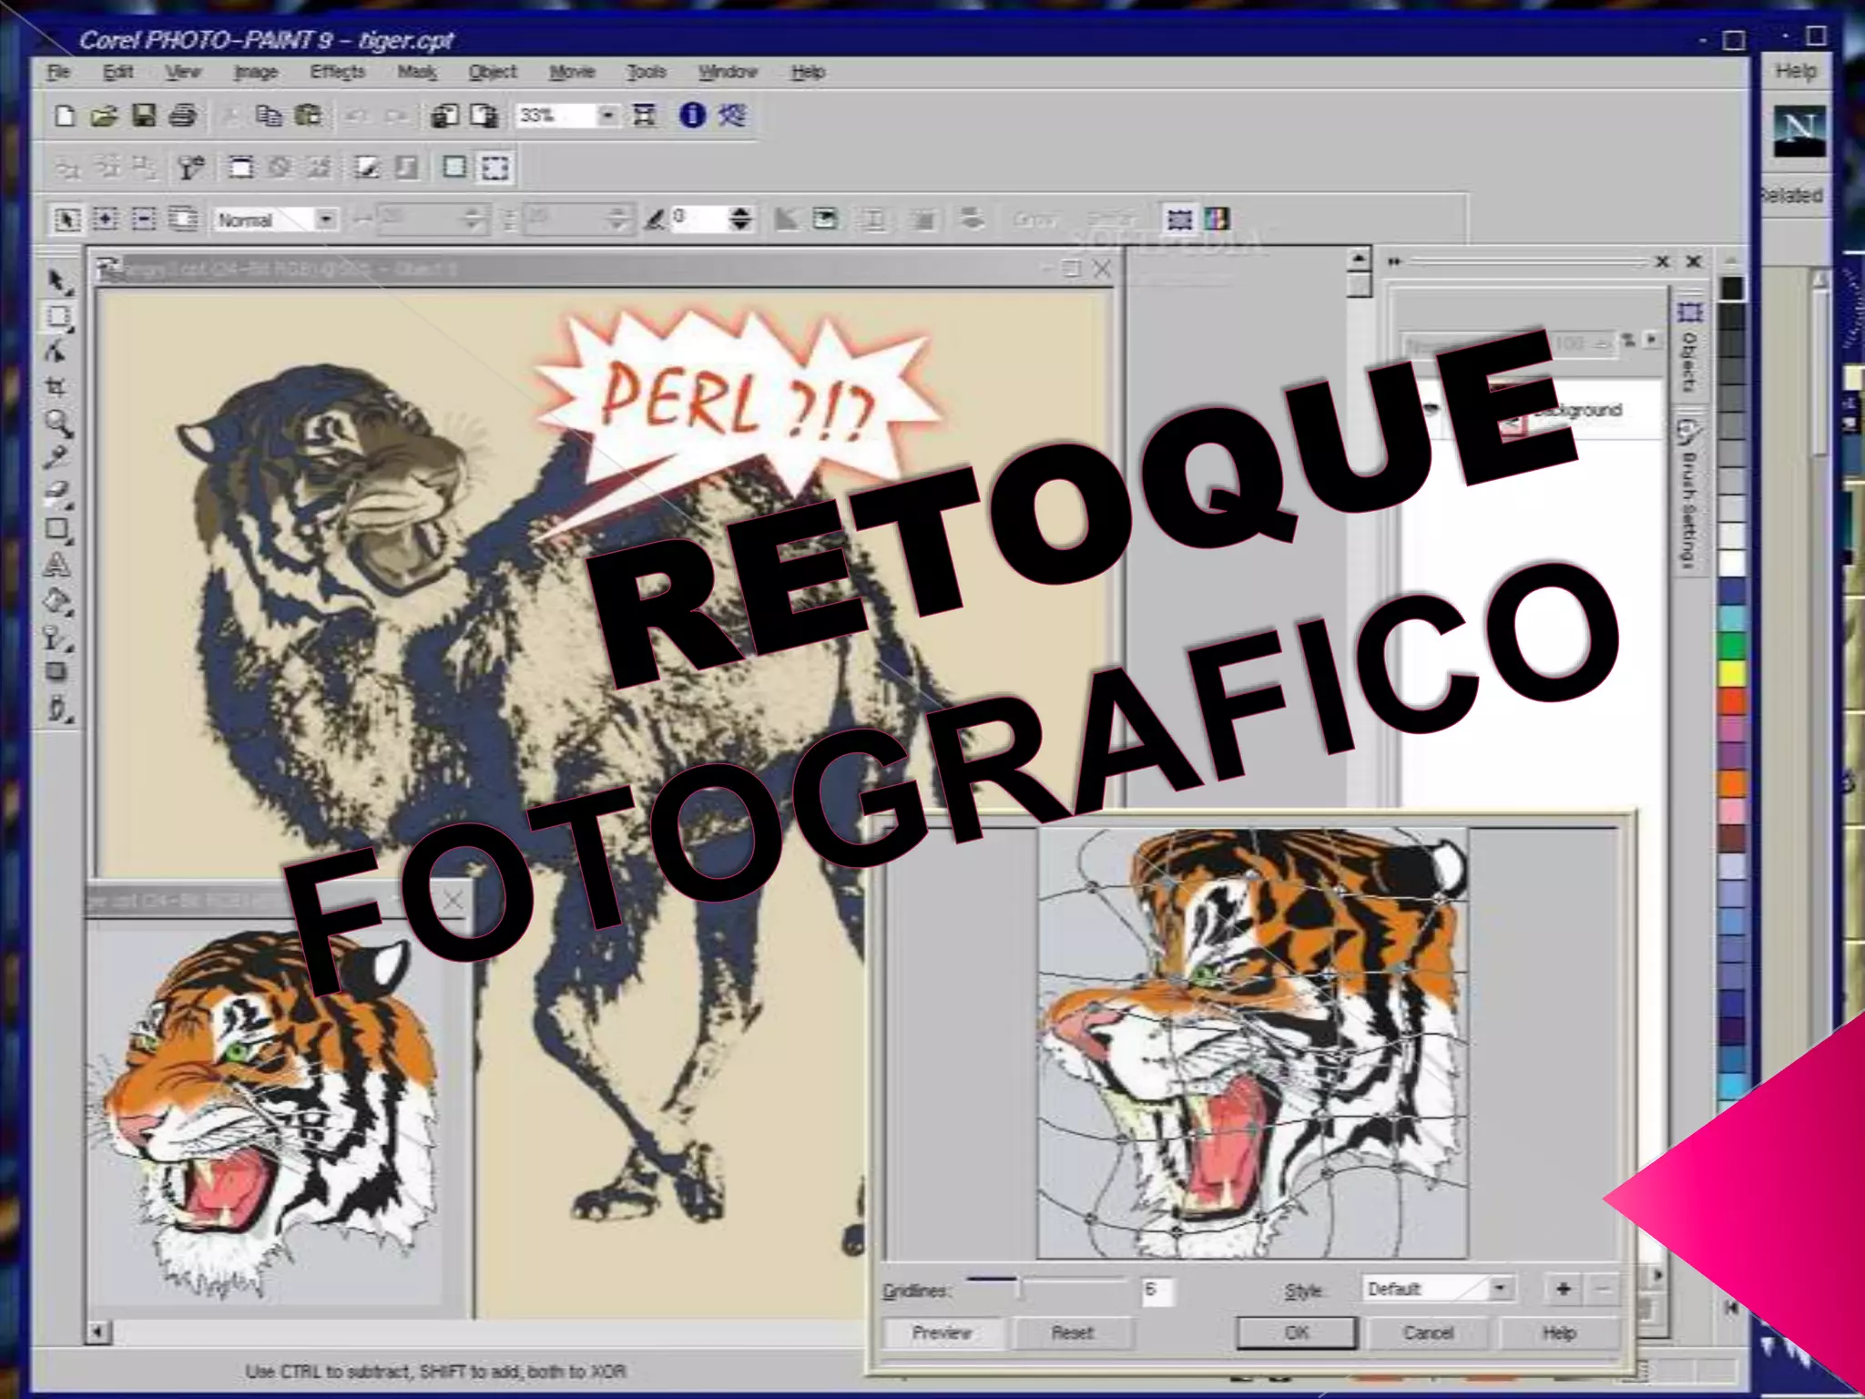This screenshot has height=1399, width=1865.
Task: Open the Effects menu
Action: click(337, 72)
